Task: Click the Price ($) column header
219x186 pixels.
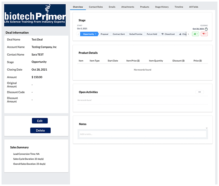Action: (x=198, y=61)
